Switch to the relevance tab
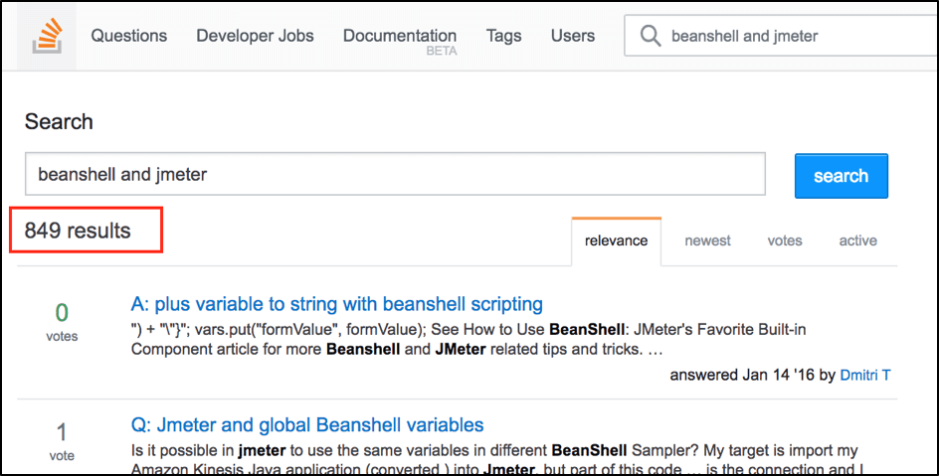Screen dimensions: 939x476 617,241
